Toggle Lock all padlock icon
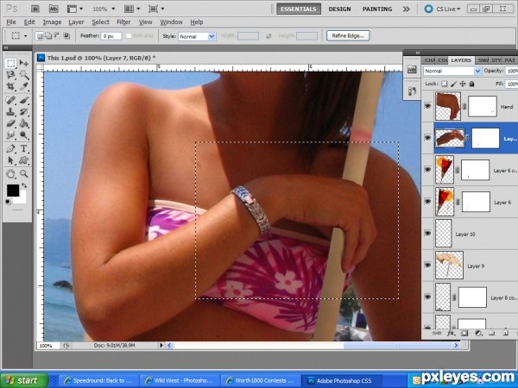This screenshot has width=518, height=388. 471,84
